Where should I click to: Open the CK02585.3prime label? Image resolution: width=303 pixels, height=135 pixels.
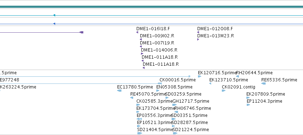click(x=155, y=101)
